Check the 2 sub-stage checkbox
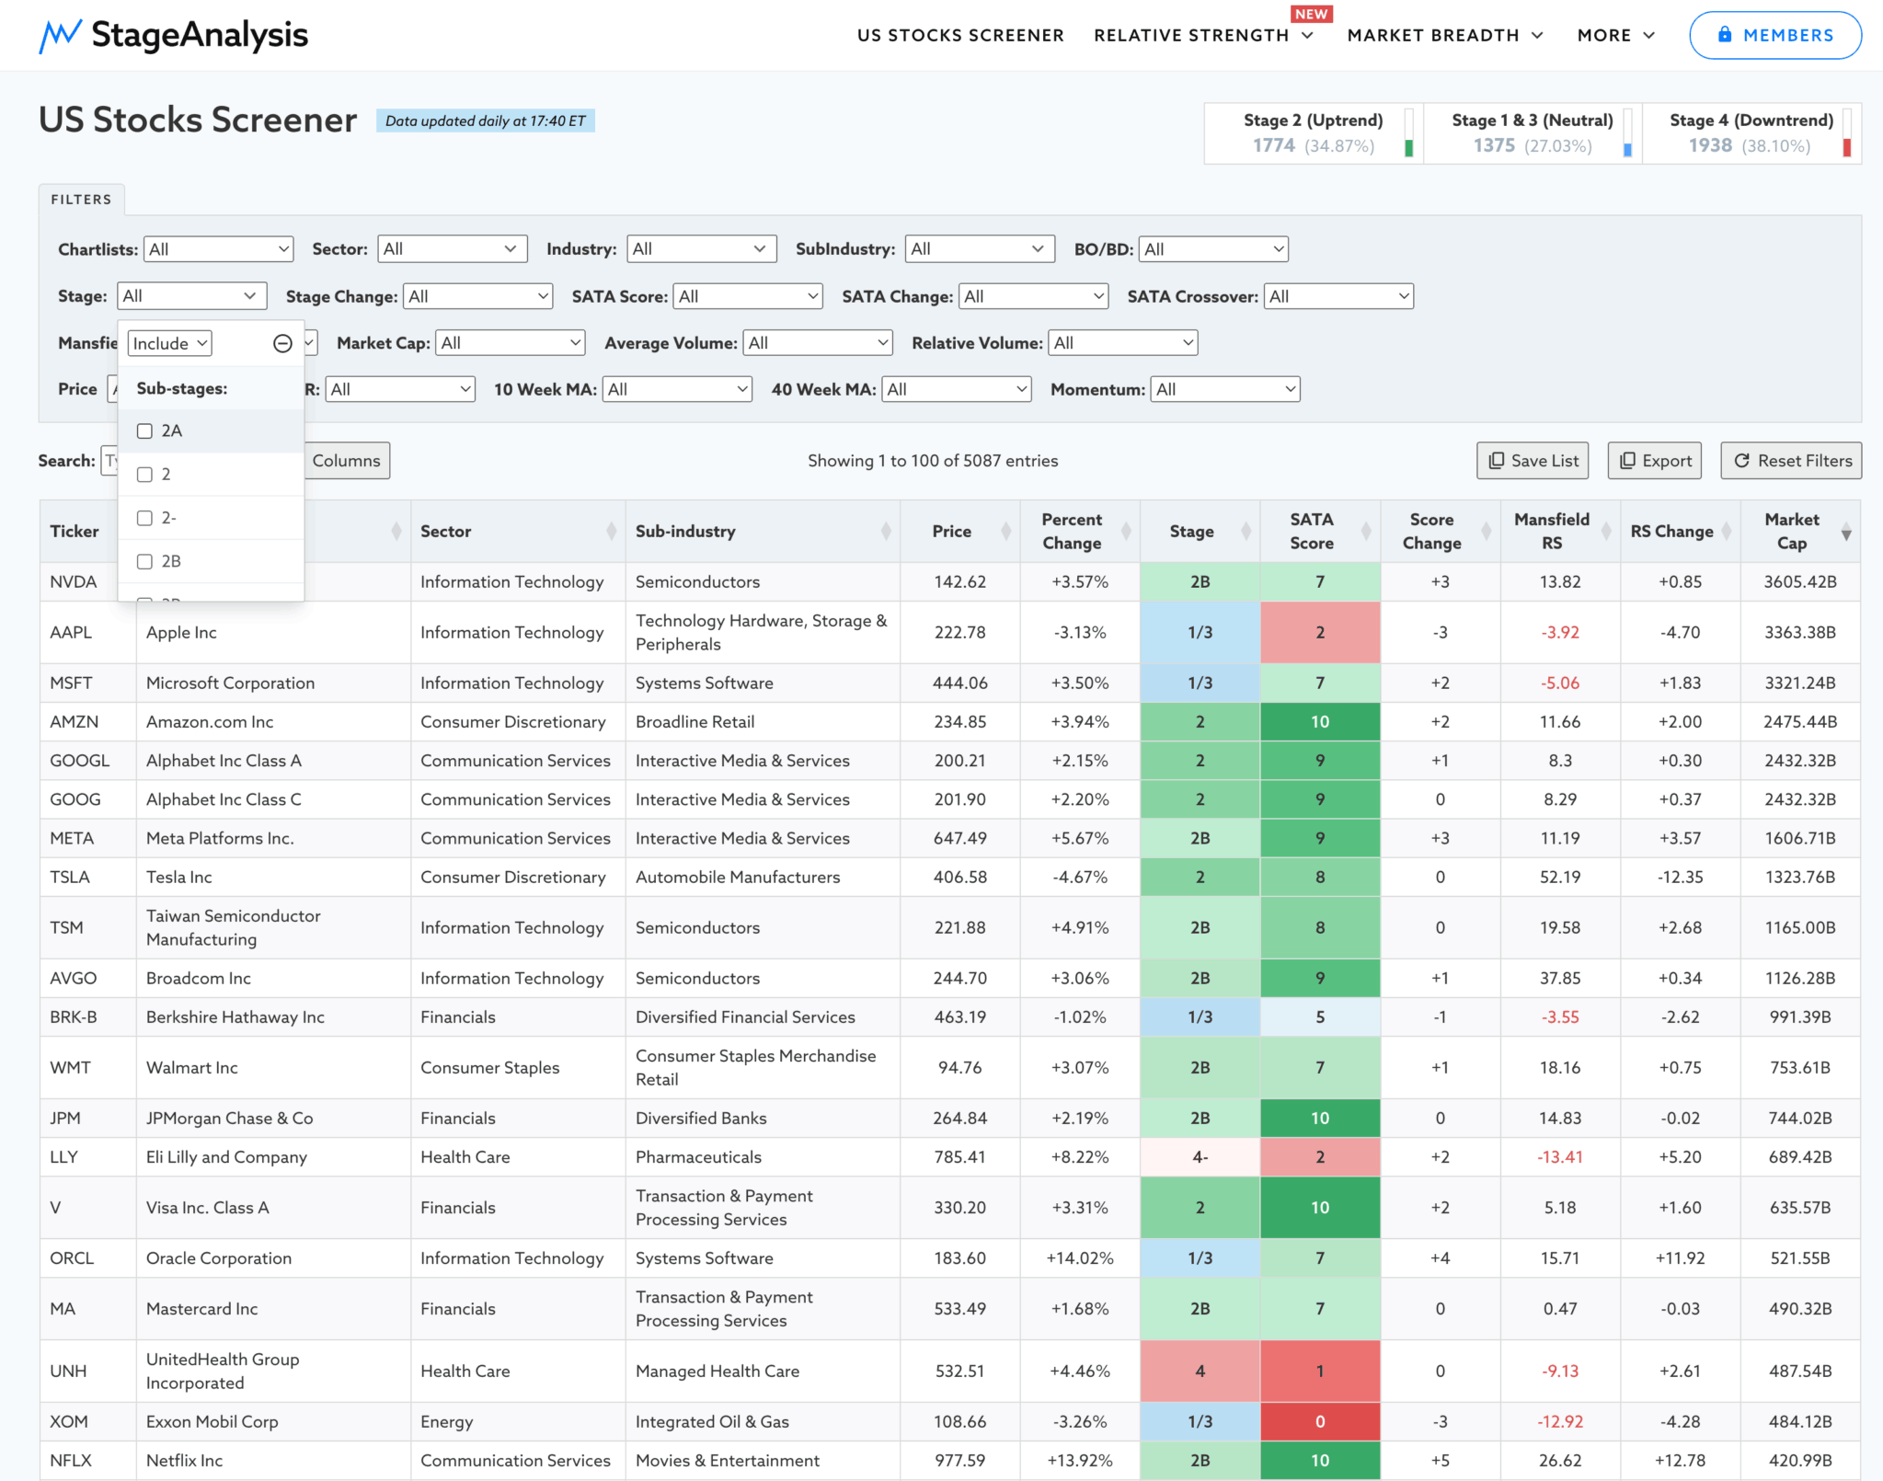 [144, 474]
